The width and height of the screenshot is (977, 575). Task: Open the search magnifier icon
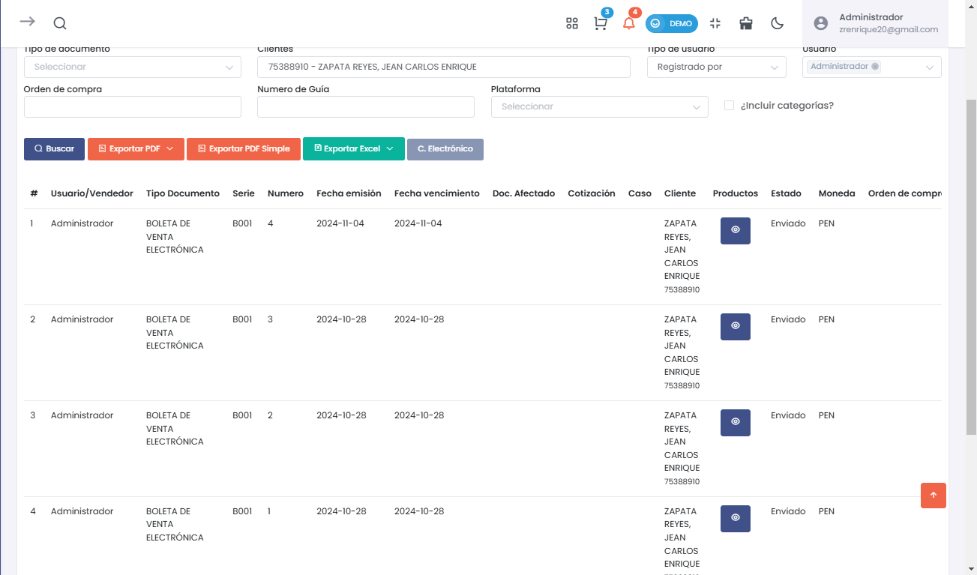60,23
